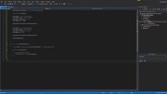The image size is (167, 94).
Task: Open the Any CPU platform dropdown
Action: pos(33,4)
